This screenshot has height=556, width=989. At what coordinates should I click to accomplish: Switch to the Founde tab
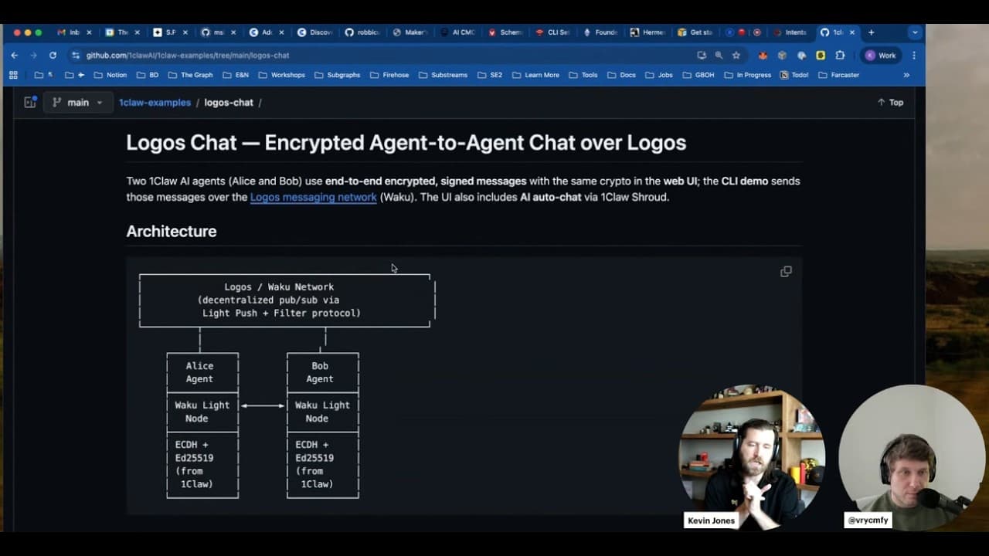[x=601, y=32]
